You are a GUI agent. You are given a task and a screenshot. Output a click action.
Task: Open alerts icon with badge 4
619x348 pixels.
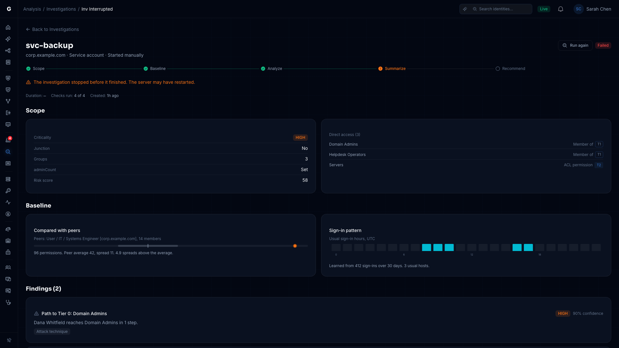pos(8,140)
